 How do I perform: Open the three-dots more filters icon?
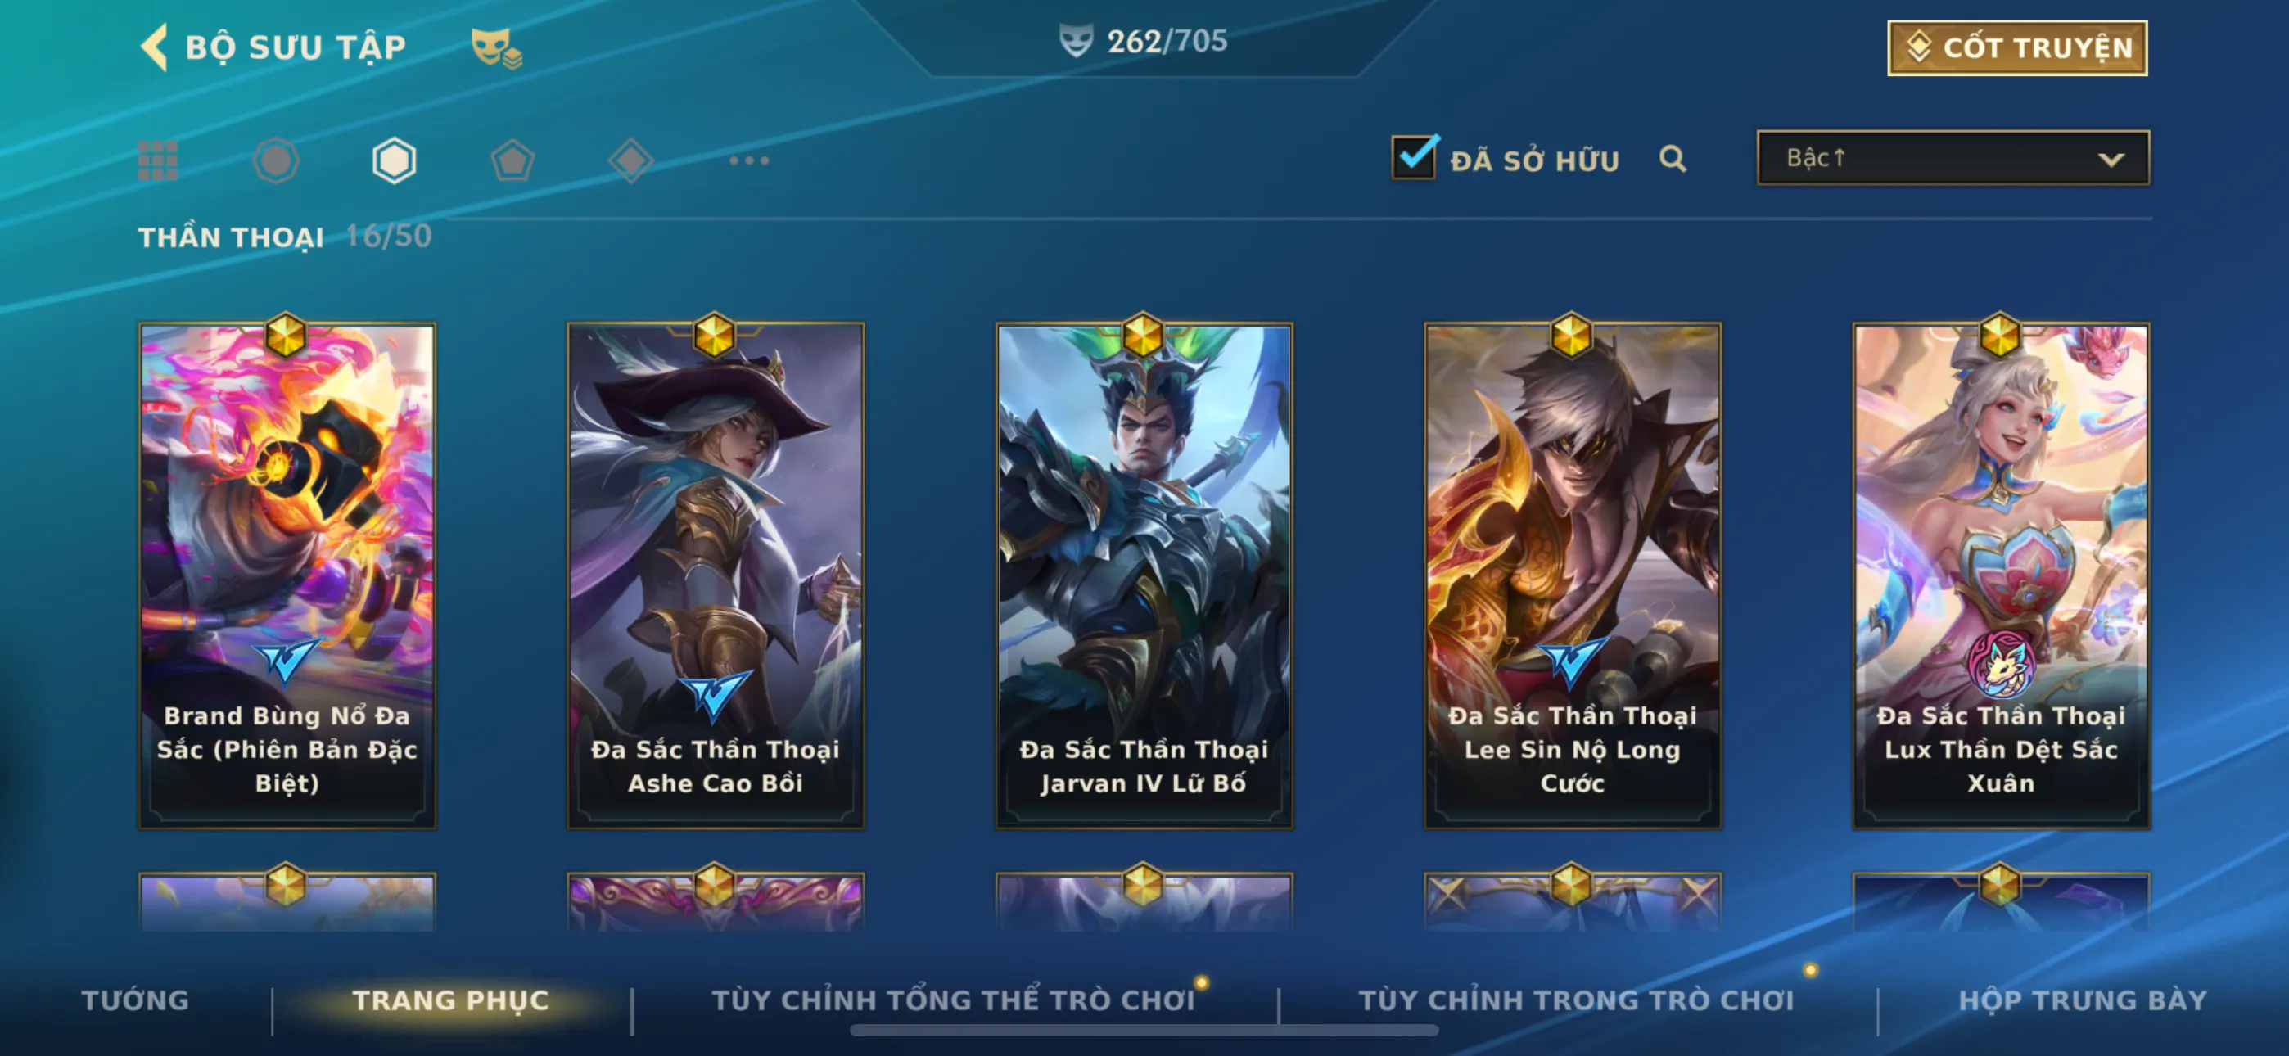[749, 161]
